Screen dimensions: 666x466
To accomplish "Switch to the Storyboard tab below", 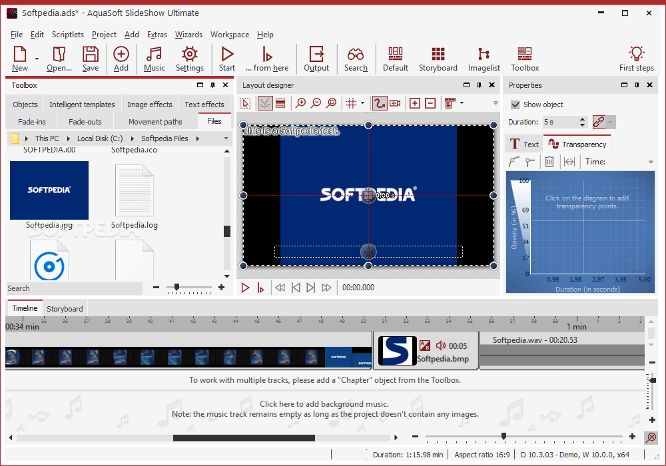I will 65,308.
